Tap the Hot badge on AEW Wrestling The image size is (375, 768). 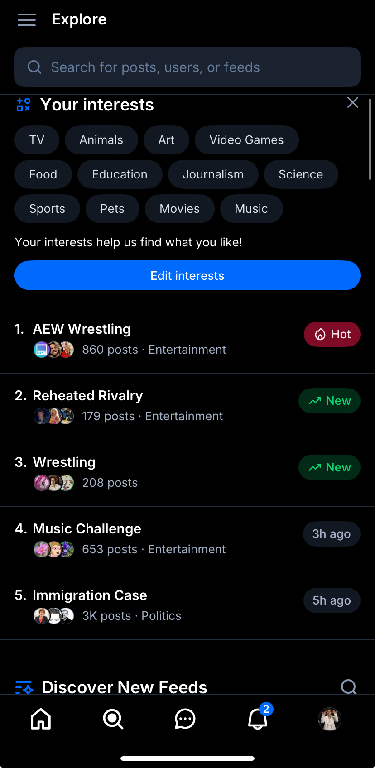click(x=332, y=334)
